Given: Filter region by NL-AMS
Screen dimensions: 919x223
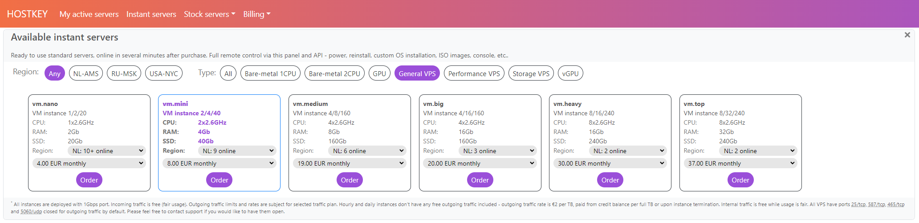Looking at the screenshot, I should pyautogui.click(x=85, y=73).
